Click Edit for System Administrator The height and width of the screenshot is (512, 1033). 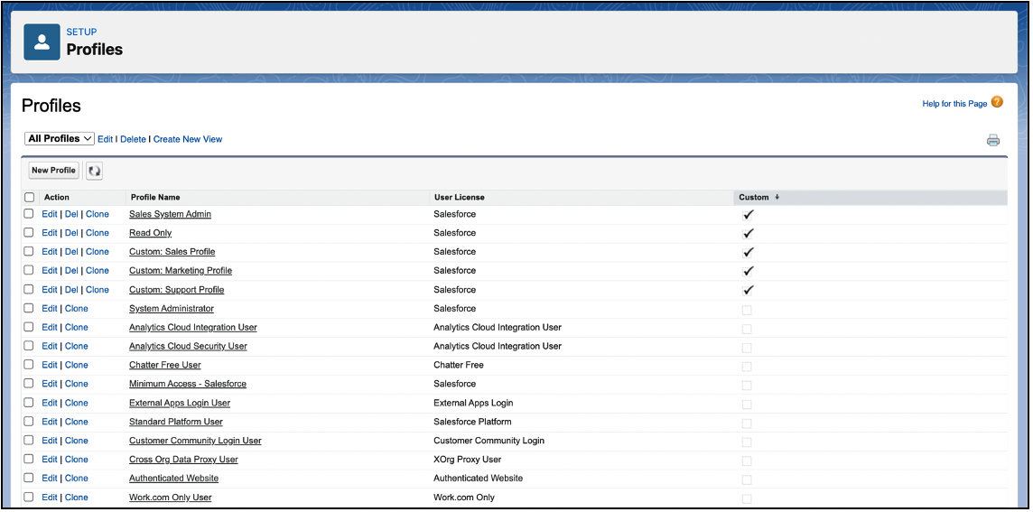50,309
